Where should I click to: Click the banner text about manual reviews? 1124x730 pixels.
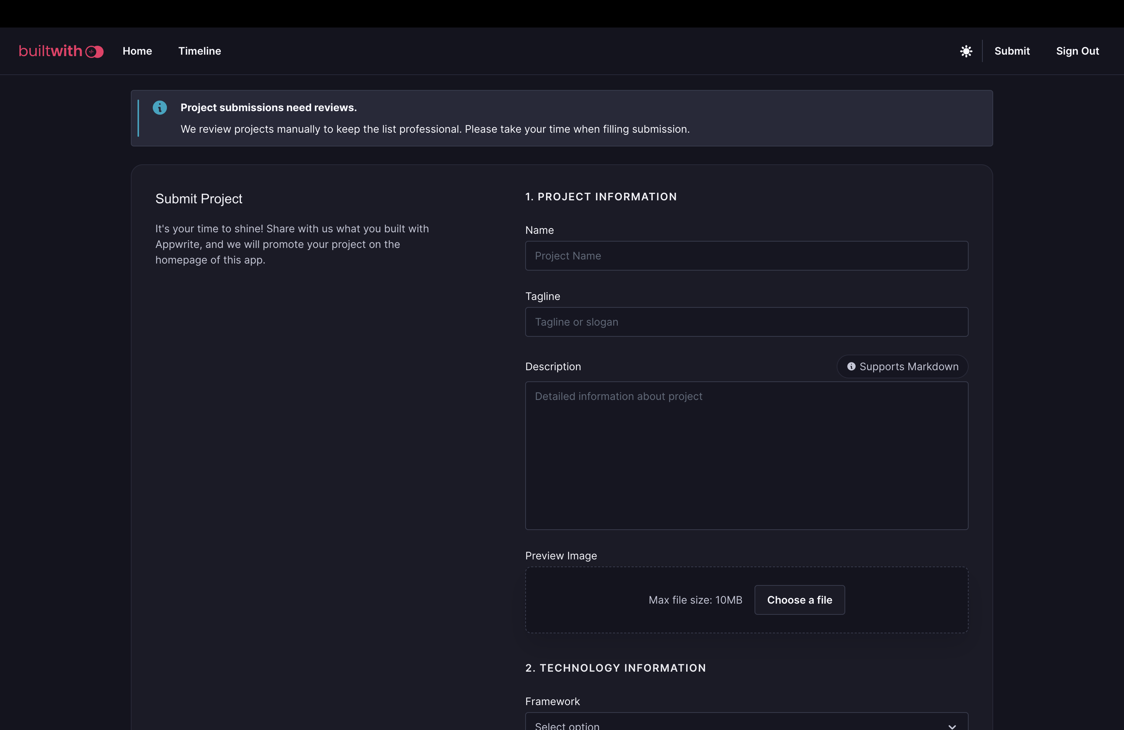435,129
